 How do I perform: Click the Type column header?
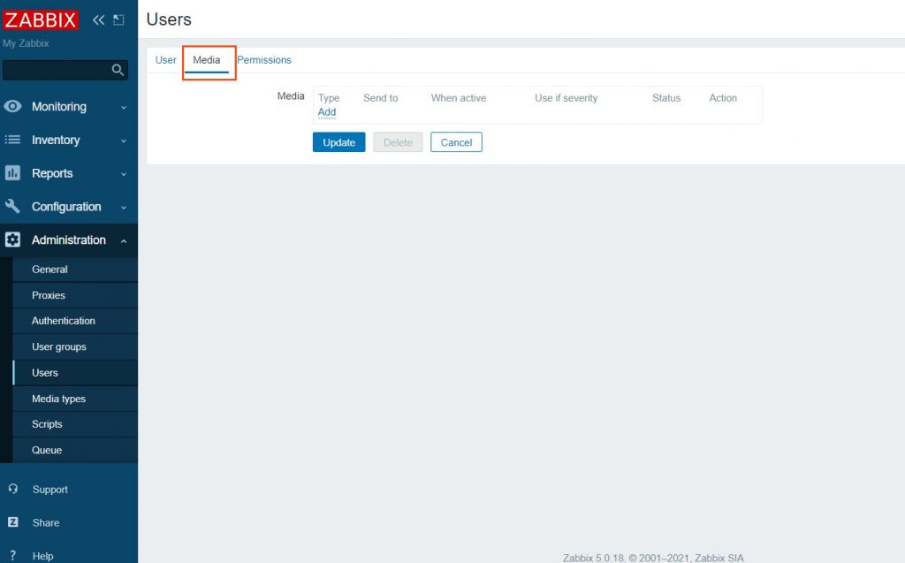pos(329,98)
